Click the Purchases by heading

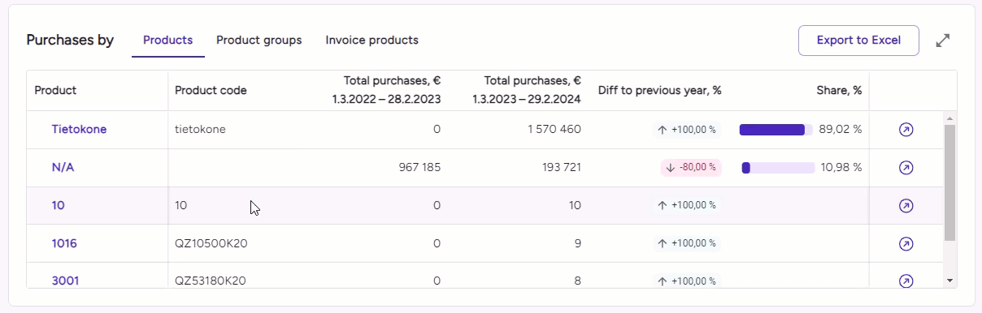70,40
